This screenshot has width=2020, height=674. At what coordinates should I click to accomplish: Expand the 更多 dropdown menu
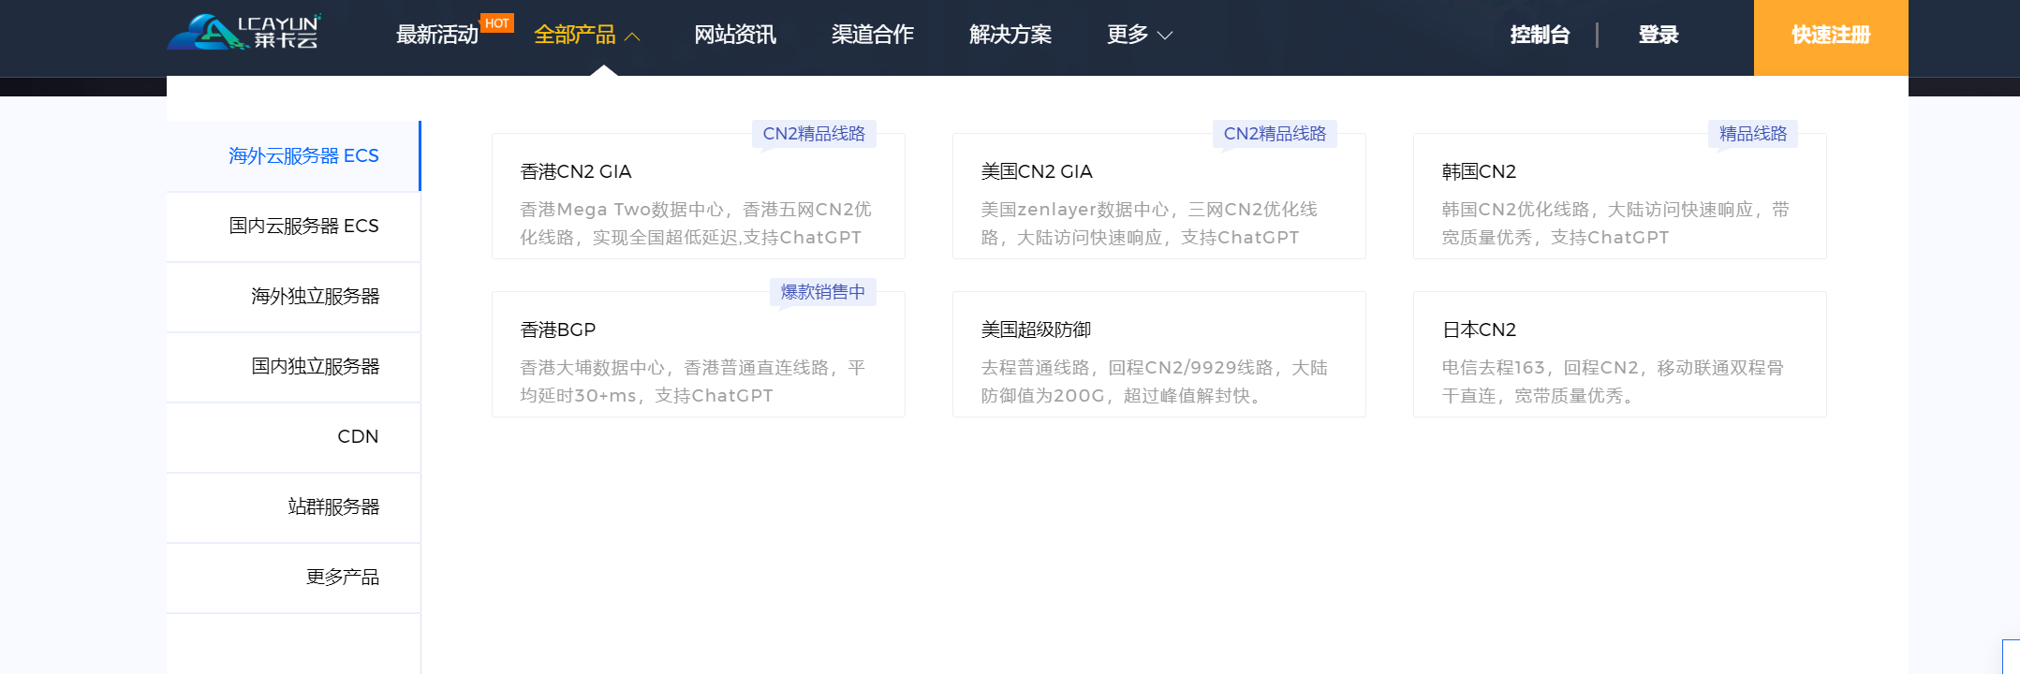click(x=1139, y=36)
